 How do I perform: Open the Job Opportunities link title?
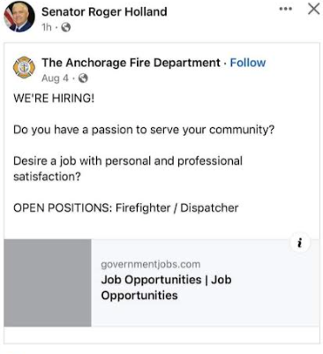tap(166, 288)
